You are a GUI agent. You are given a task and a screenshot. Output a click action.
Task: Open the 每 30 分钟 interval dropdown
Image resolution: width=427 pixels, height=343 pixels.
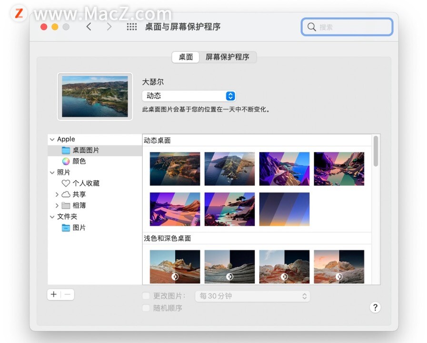252,295
